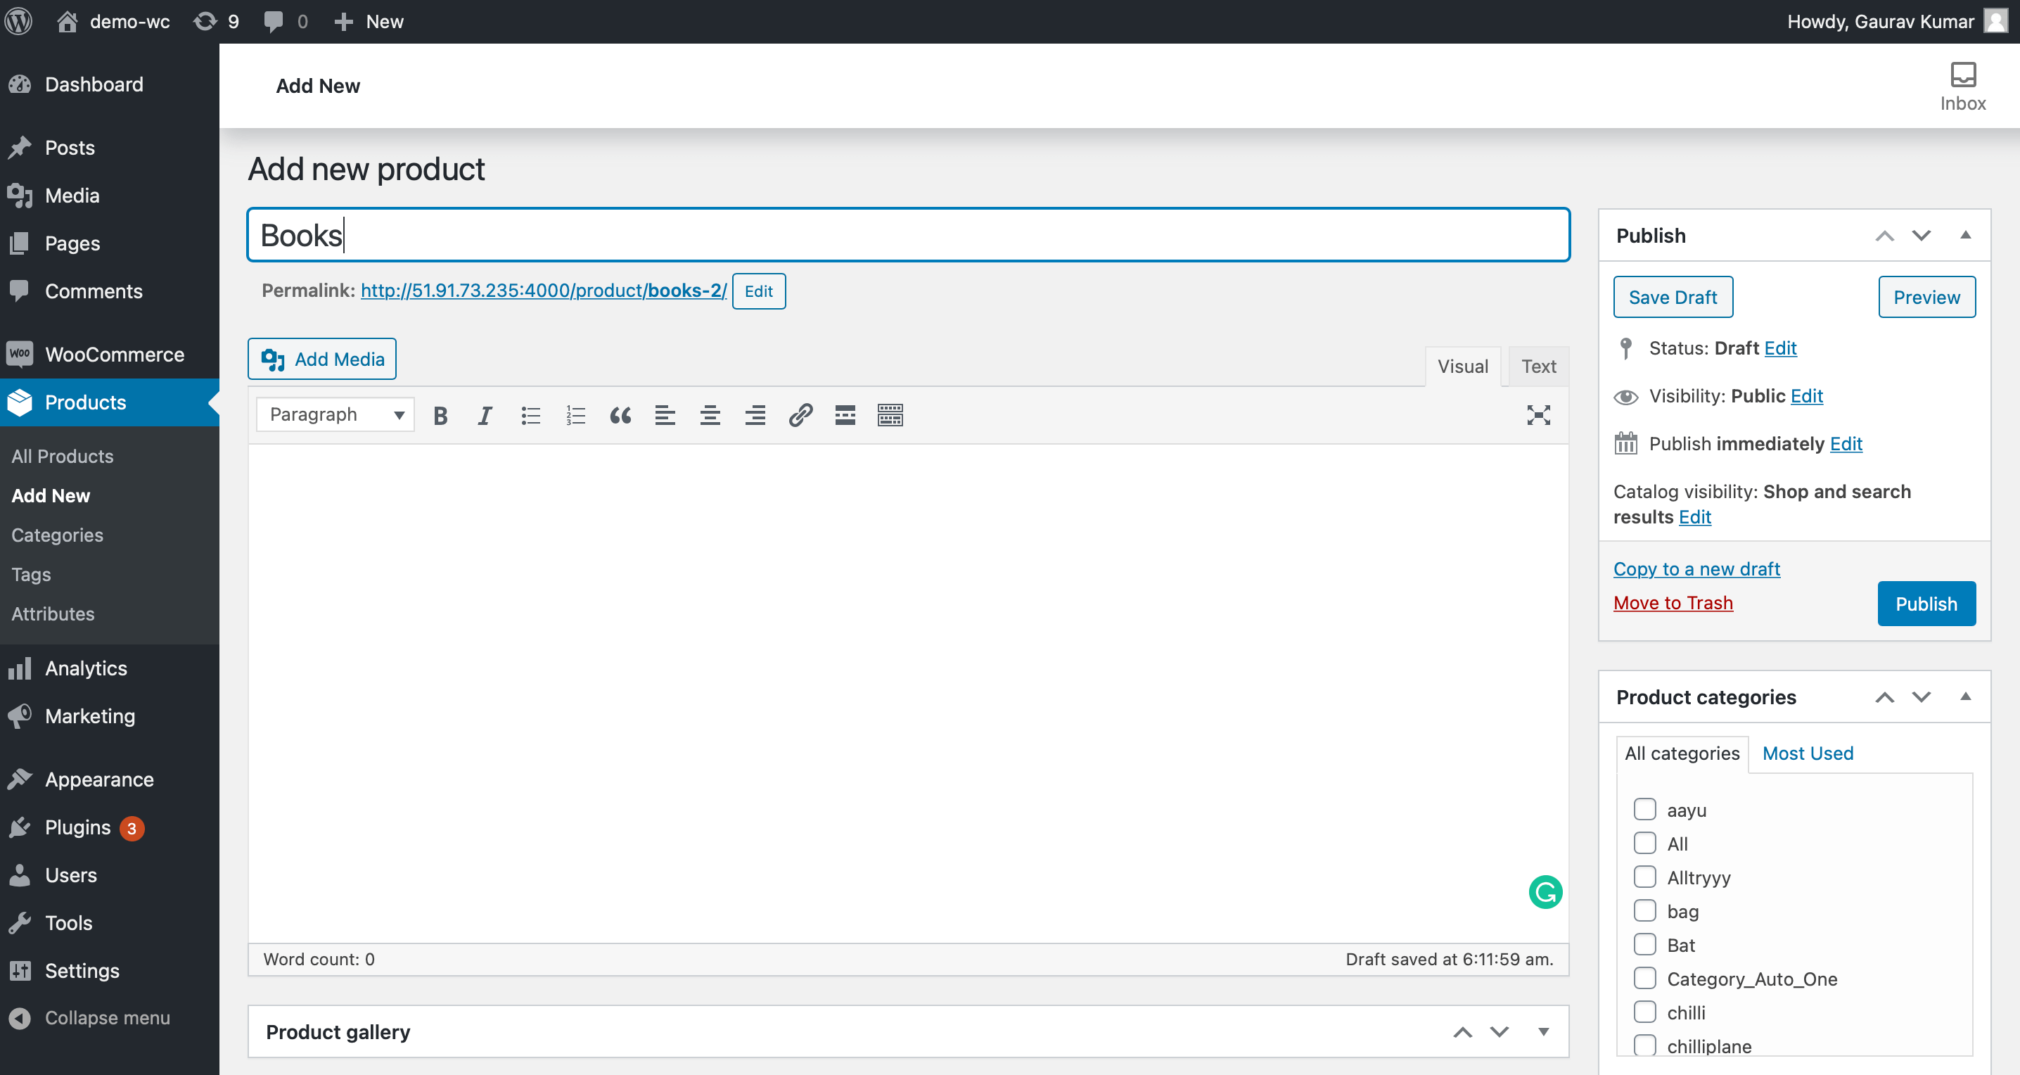Viewport: 2020px width, 1075px height.
Task: Add a blockquote to the description
Action: [620, 415]
